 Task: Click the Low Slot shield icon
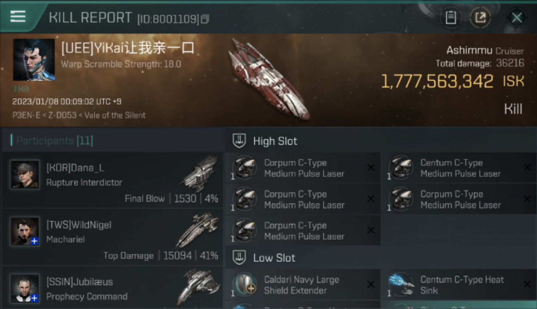click(x=240, y=258)
